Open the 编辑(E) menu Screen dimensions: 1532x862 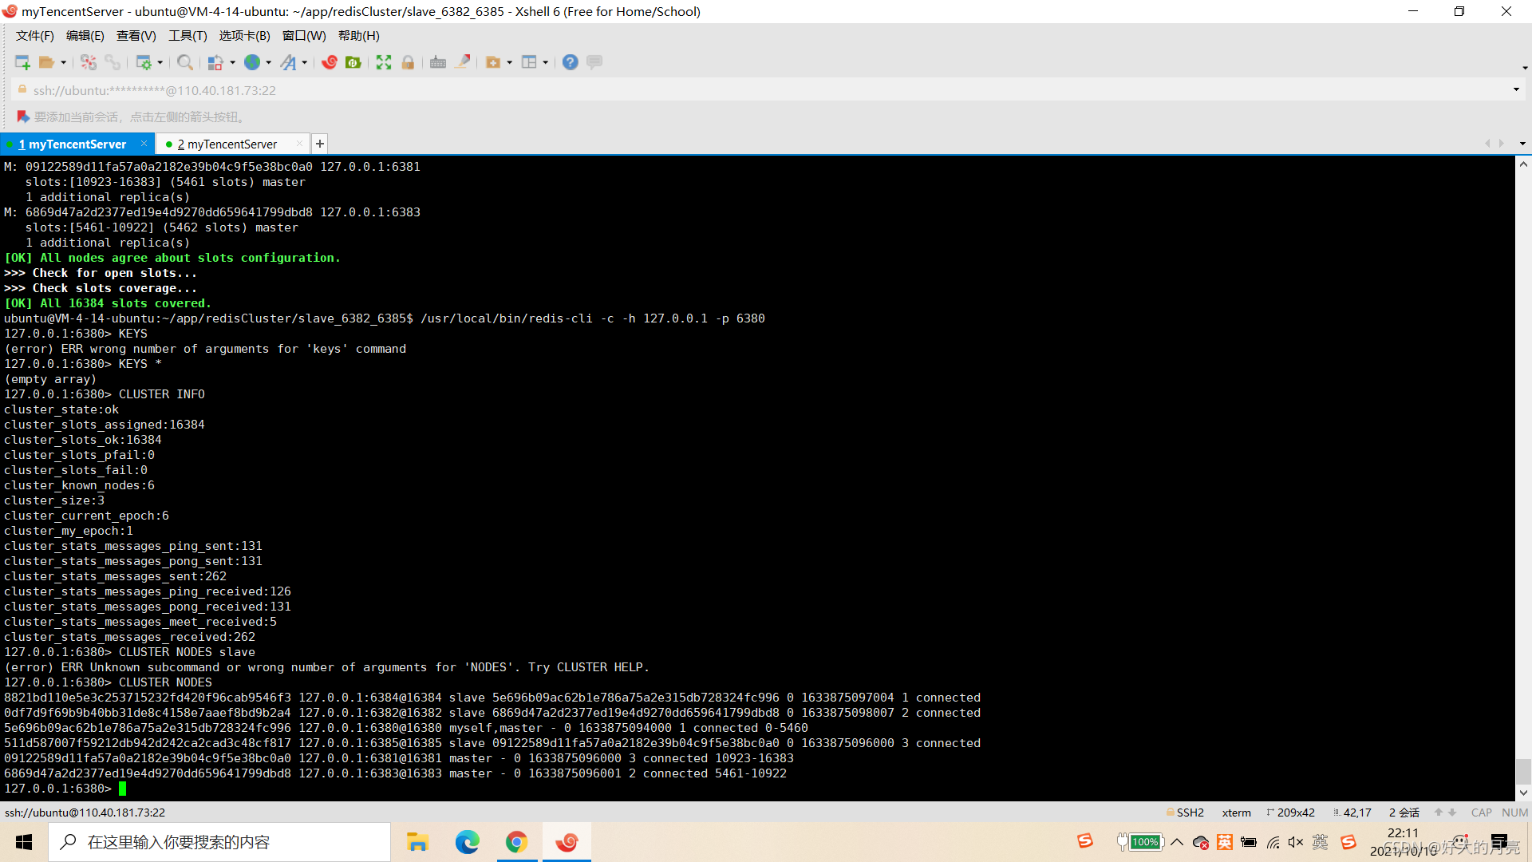click(85, 36)
